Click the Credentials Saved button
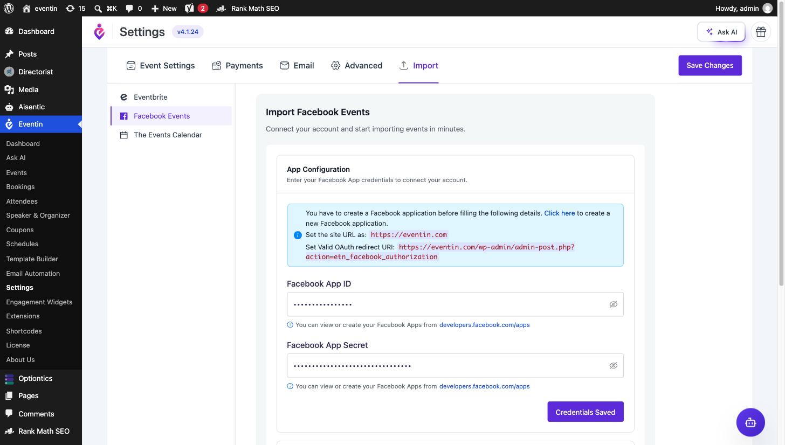This screenshot has height=445, width=785. (x=586, y=412)
